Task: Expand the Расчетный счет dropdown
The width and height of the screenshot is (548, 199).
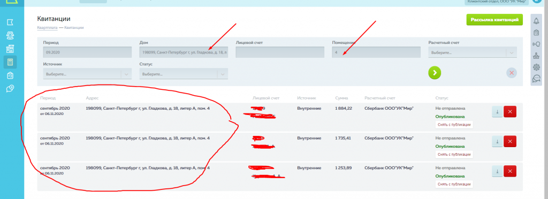Action: tap(473, 52)
